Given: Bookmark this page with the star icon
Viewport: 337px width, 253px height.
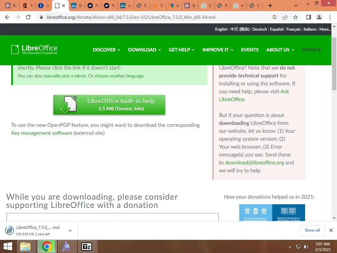Looking at the screenshot, I should click(296, 17).
